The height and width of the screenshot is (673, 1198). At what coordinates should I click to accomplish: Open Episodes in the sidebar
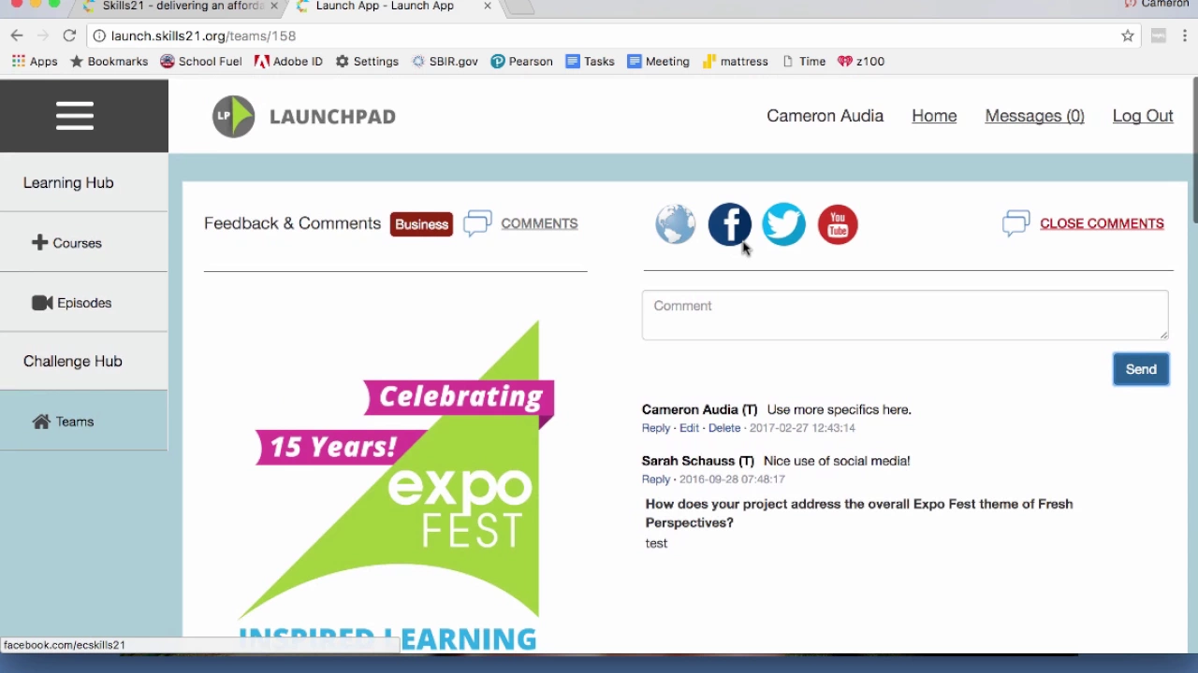84,303
